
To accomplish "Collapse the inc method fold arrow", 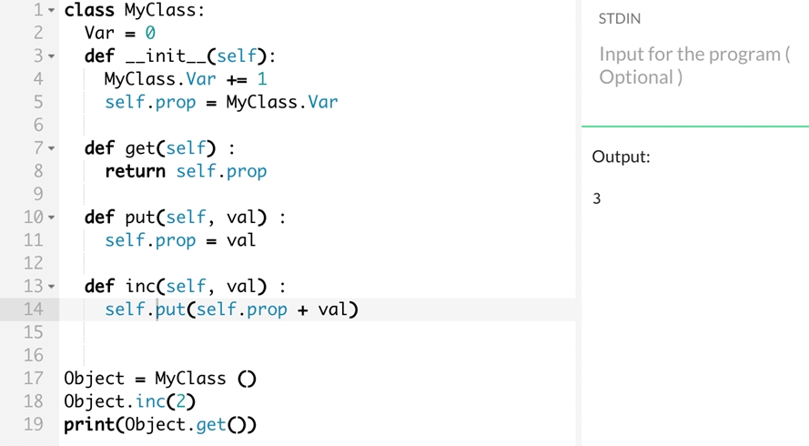I will [51, 287].
